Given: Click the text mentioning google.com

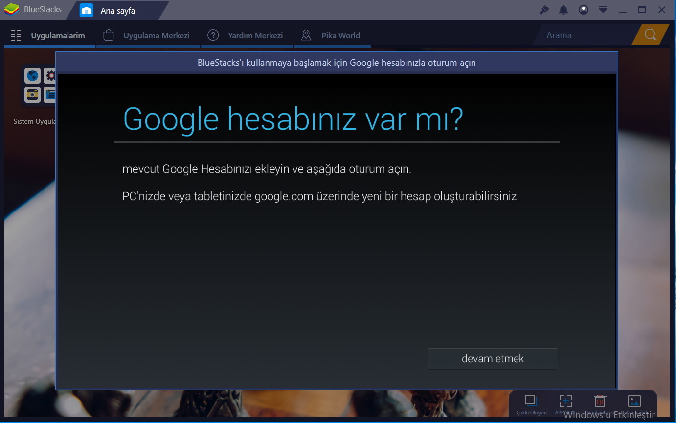Looking at the screenshot, I should pos(320,196).
